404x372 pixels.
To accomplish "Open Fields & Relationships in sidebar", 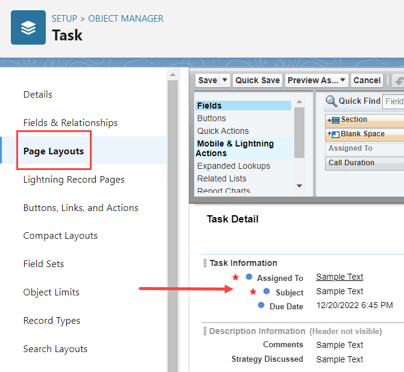I will pyautogui.click(x=71, y=123).
